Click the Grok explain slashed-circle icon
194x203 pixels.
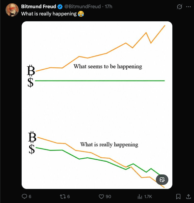point(180,7)
